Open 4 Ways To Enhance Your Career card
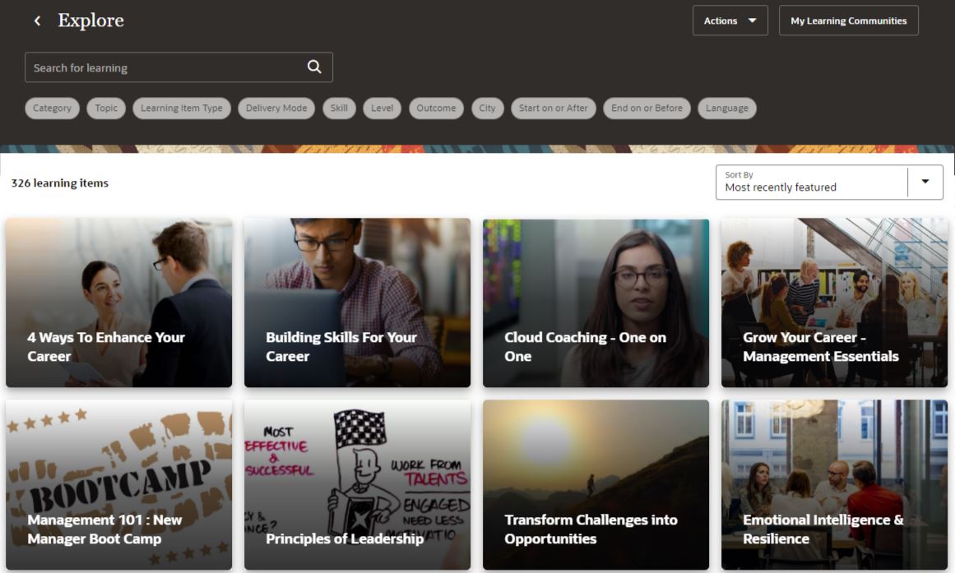The image size is (955, 573). click(x=118, y=303)
